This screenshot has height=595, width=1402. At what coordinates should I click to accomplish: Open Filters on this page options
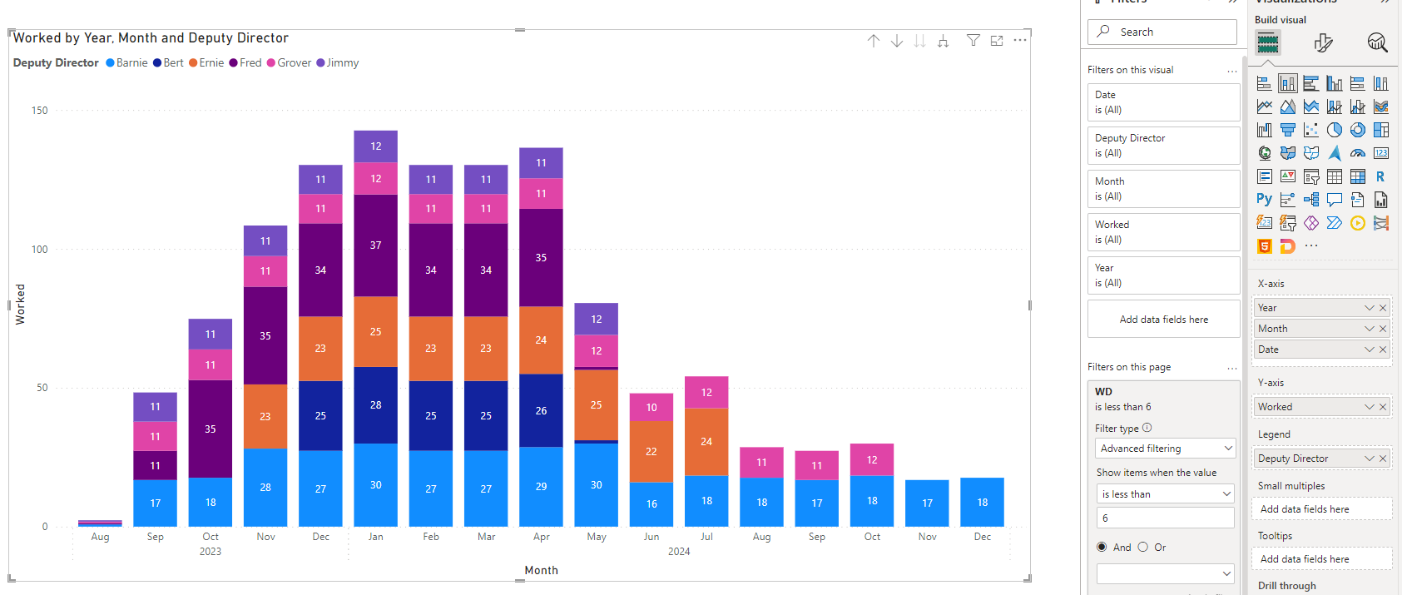click(1232, 368)
